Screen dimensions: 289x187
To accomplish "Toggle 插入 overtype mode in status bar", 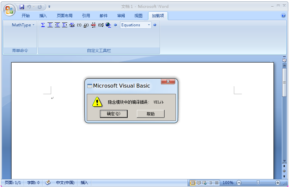I will [84, 183].
